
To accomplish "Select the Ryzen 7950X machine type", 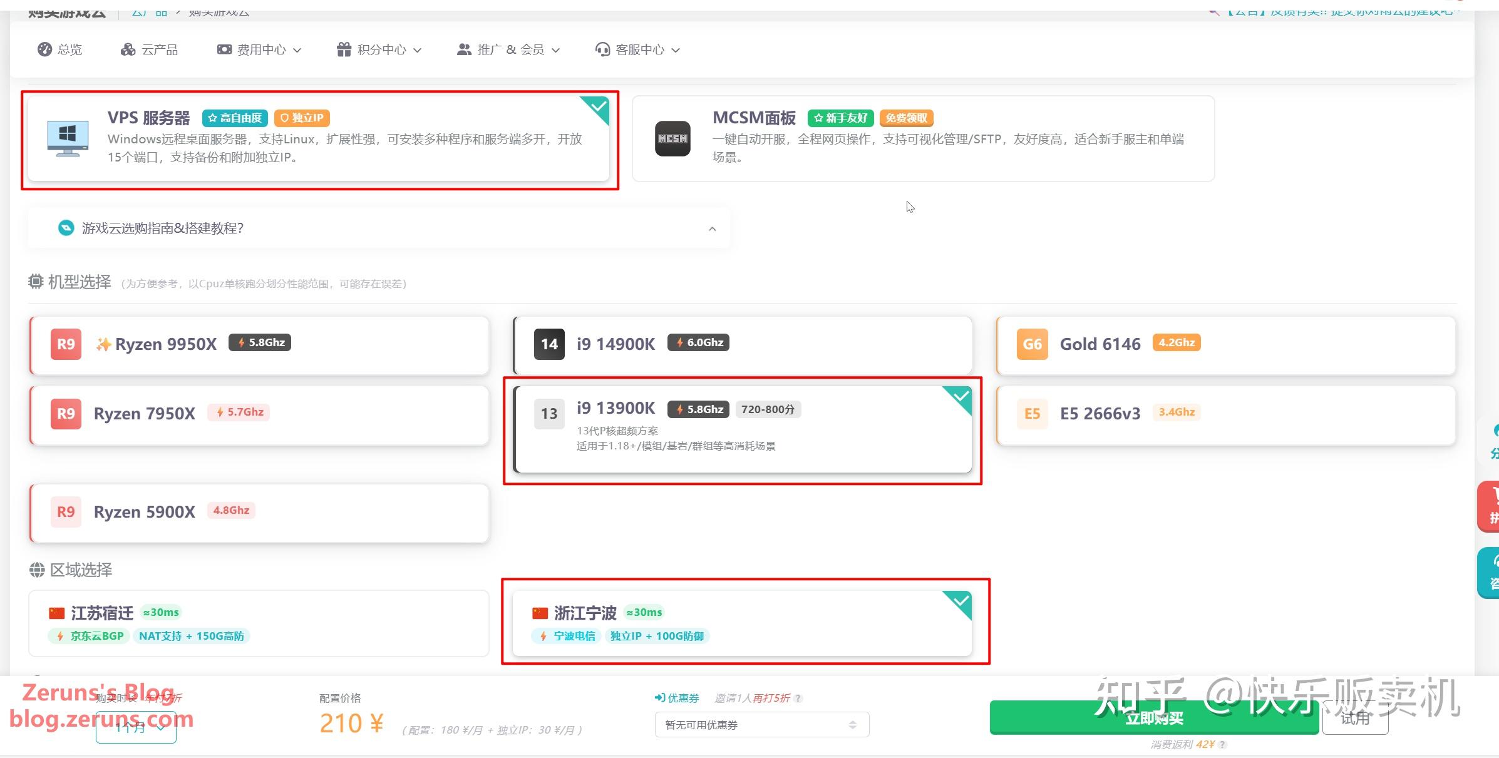I will tap(259, 415).
